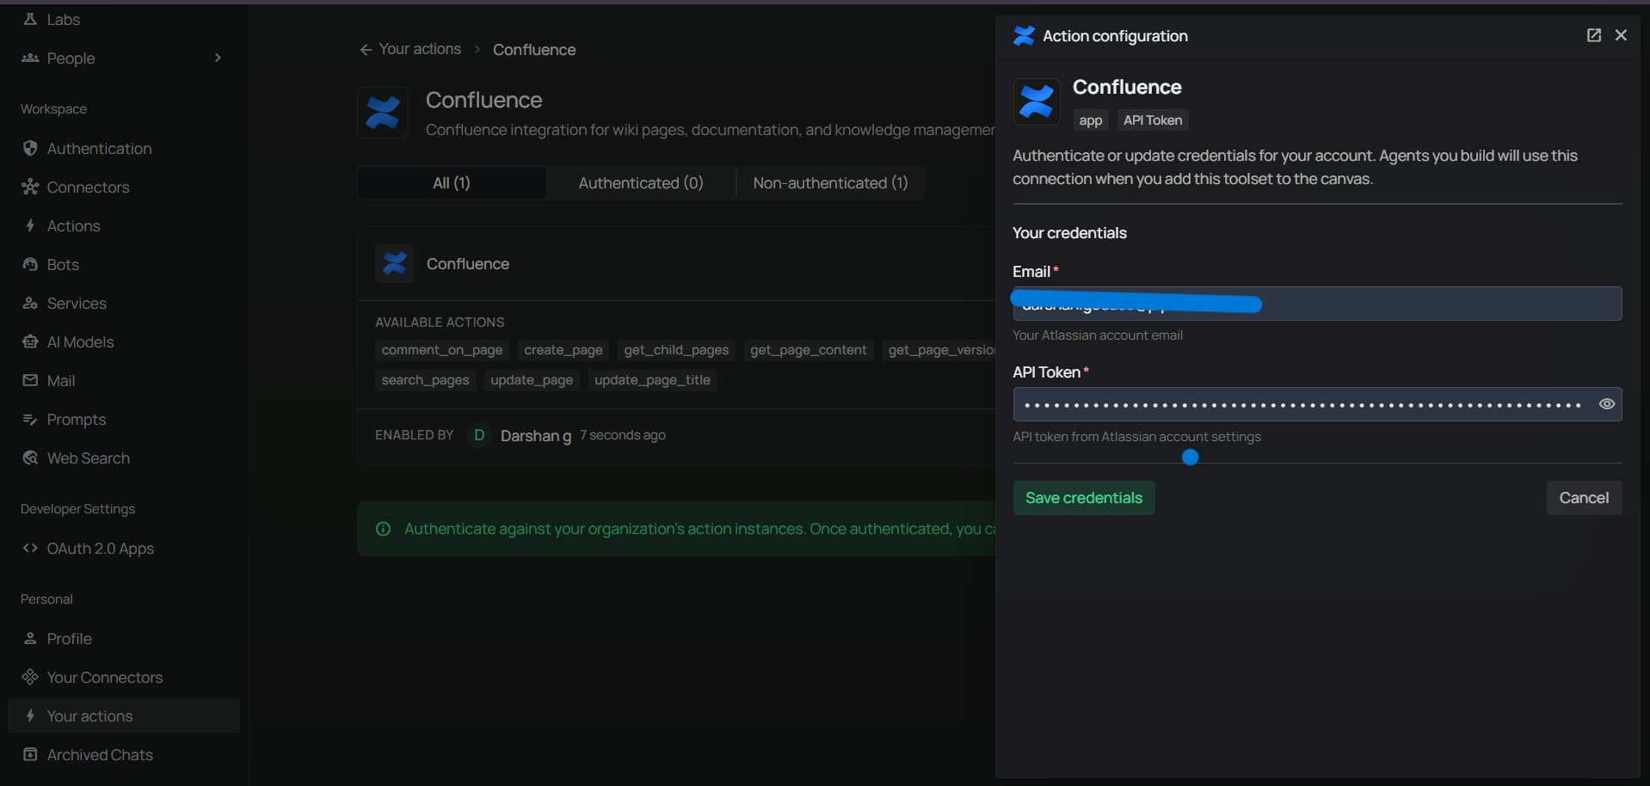This screenshot has width=1650, height=786.
Task: Go back using the arrow icon
Action: 366,50
